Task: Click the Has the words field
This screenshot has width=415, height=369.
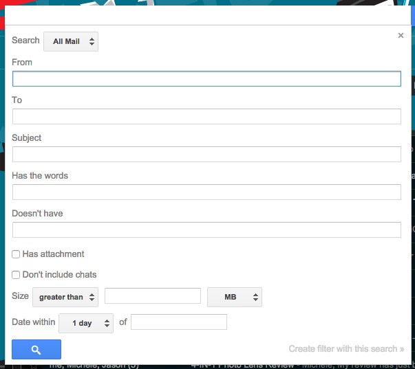Action: (206, 192)
